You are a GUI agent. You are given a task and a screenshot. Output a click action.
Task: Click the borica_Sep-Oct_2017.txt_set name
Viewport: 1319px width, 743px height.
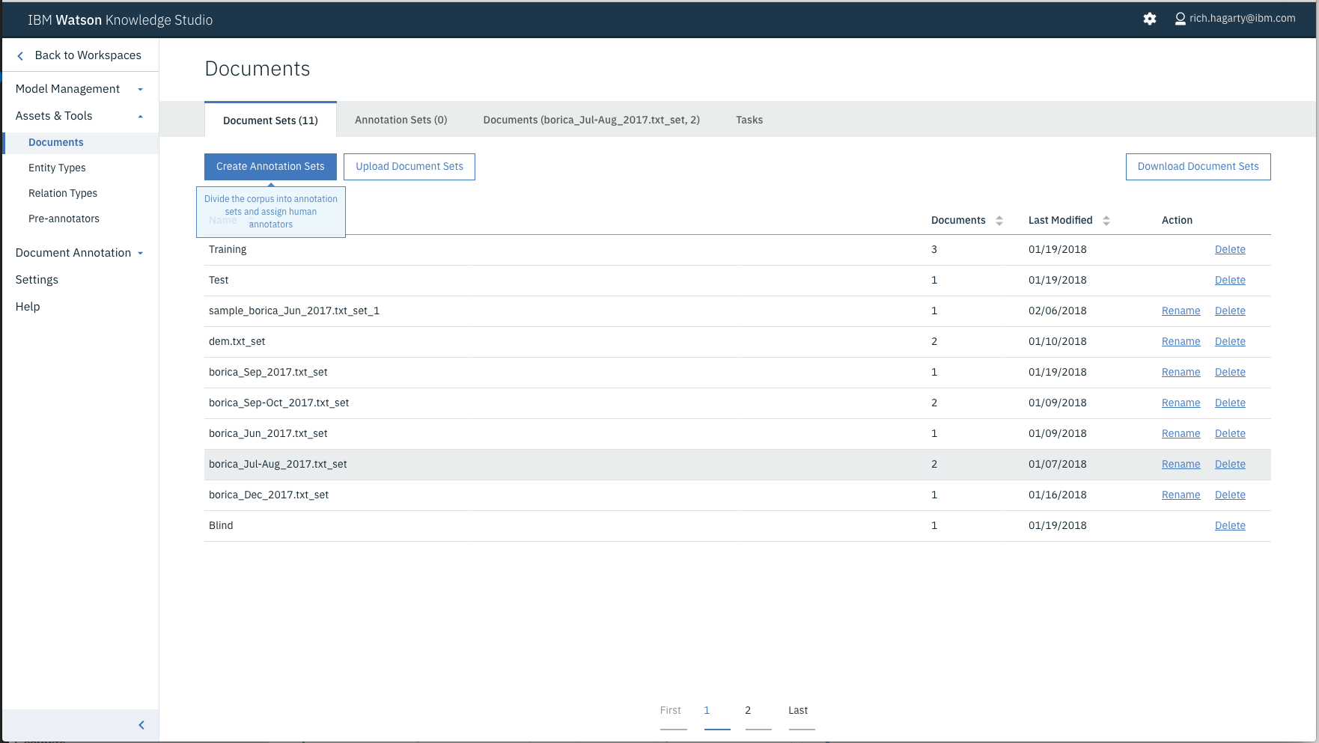278,403
